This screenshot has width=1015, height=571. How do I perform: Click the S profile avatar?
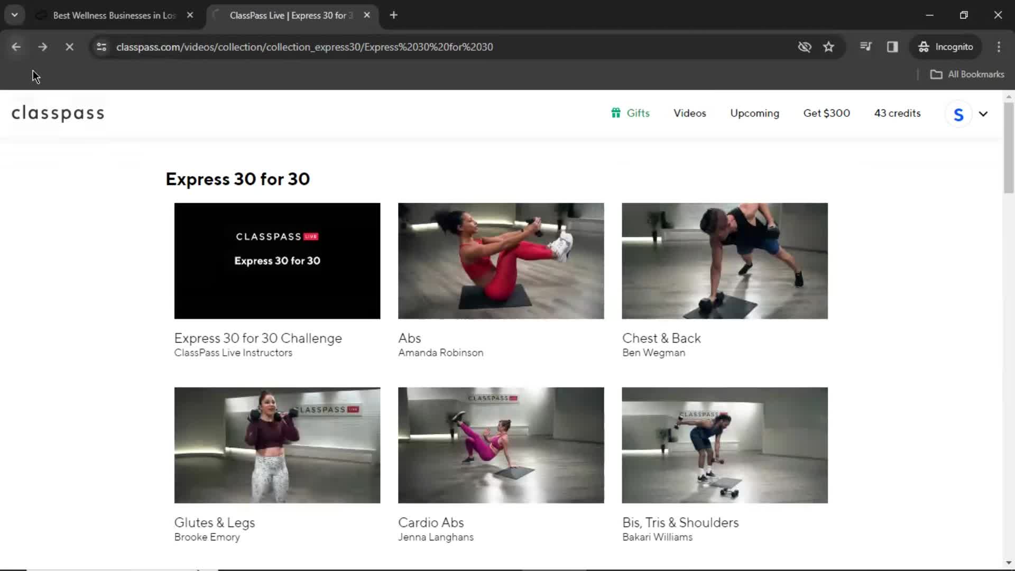[958, 114]
